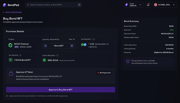Screen dimensions: 180x103
Task: Click the red Not Approved status dot
Action: click(x=98, y=73)
